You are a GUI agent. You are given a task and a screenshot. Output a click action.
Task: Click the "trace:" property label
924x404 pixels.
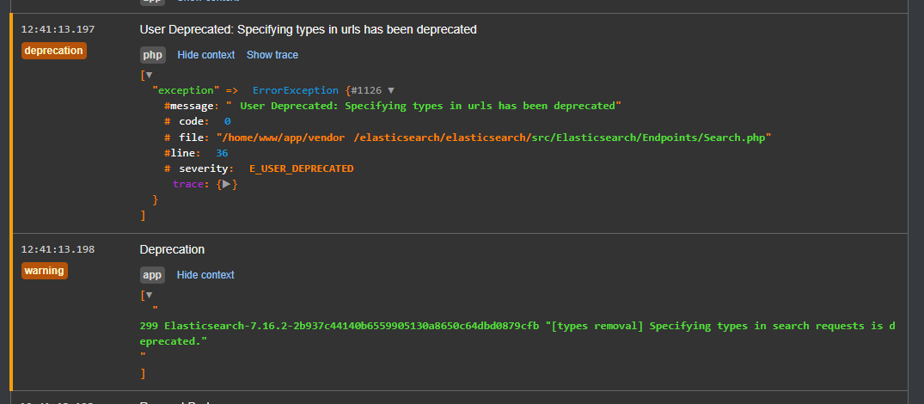[x=192, y=184]
